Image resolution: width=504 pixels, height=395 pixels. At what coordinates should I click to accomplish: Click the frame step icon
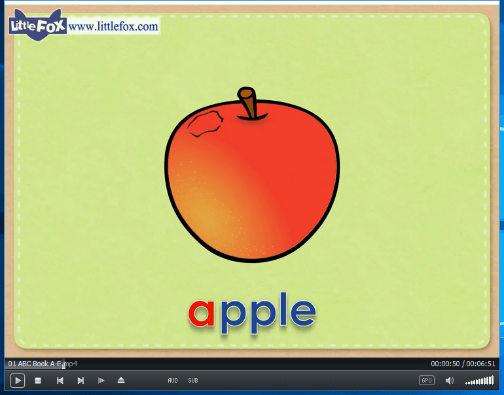(101, 381)
